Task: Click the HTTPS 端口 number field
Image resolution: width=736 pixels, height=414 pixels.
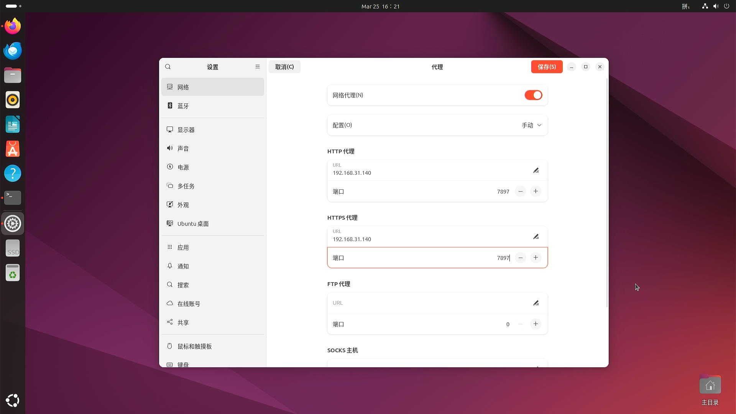Action: point(503,258)
